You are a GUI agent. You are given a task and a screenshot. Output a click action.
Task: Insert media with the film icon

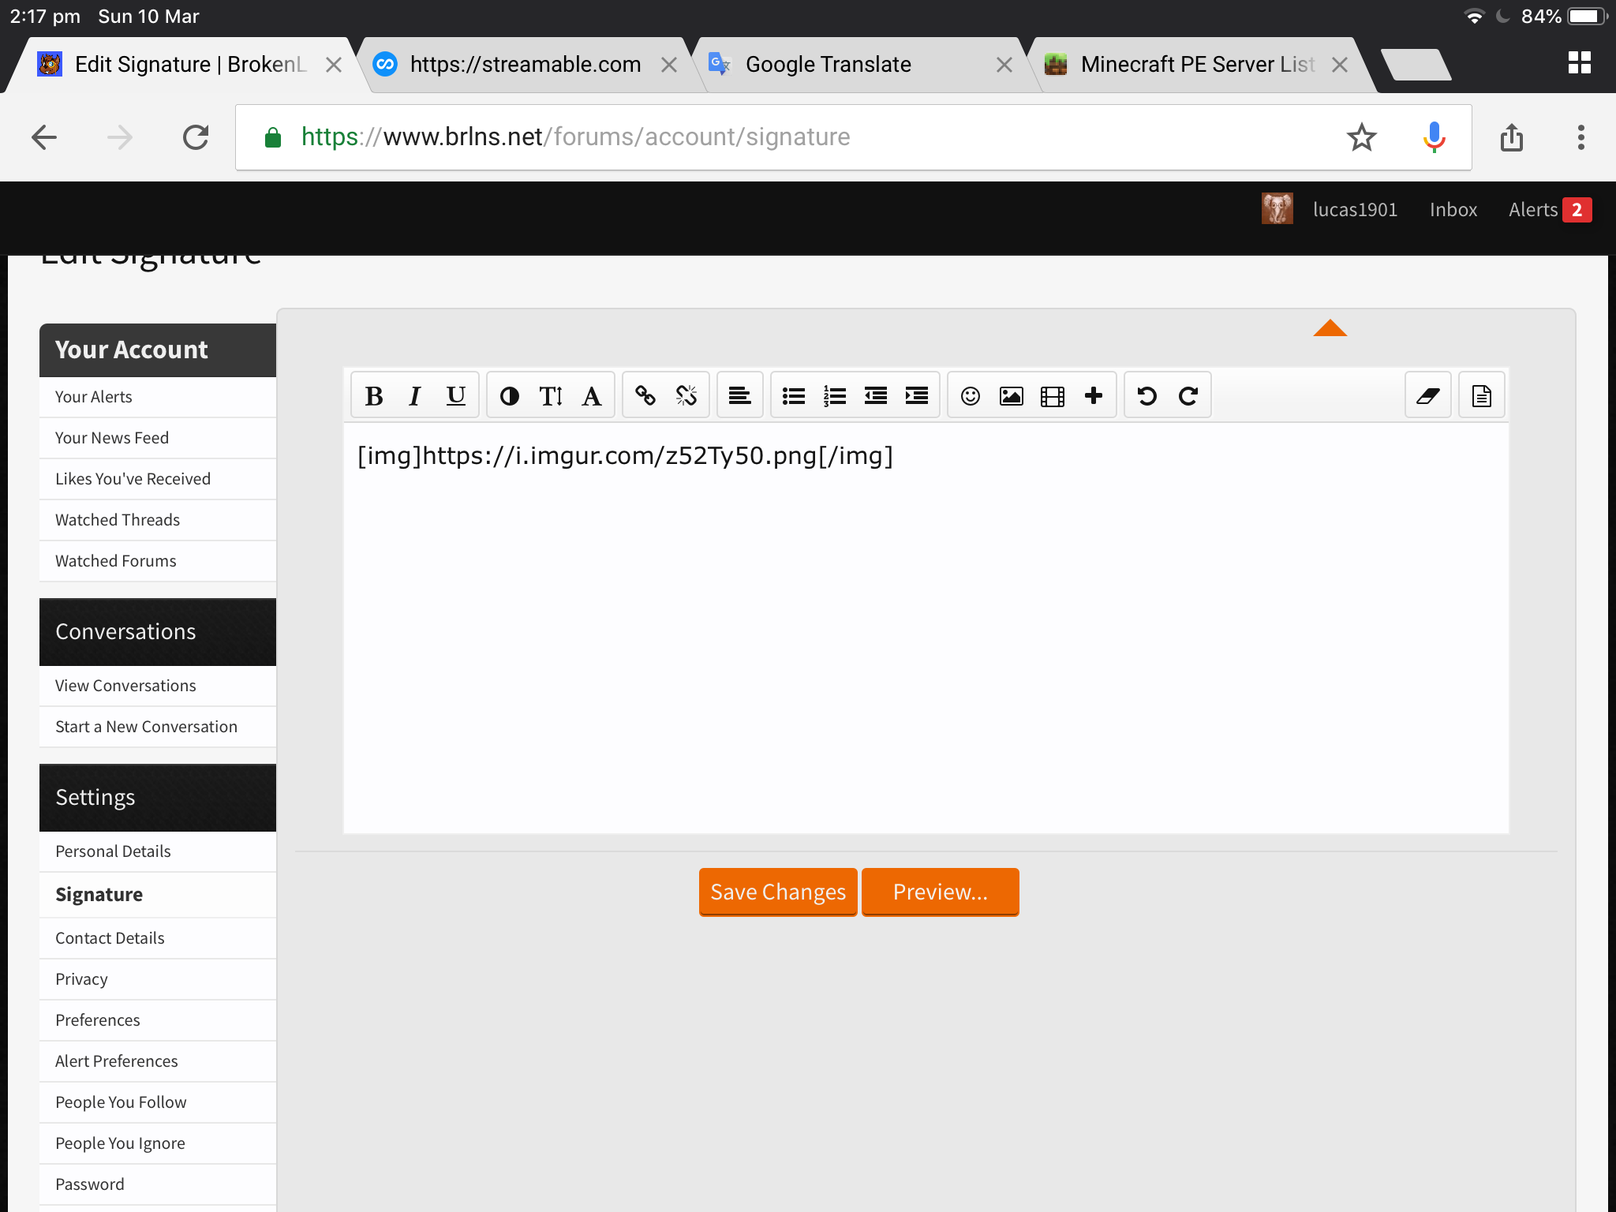(1053, 395)
